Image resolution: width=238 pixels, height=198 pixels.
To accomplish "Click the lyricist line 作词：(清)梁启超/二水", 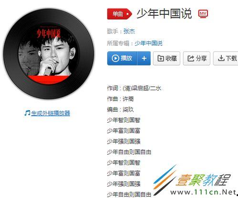I will click(134, 88).
